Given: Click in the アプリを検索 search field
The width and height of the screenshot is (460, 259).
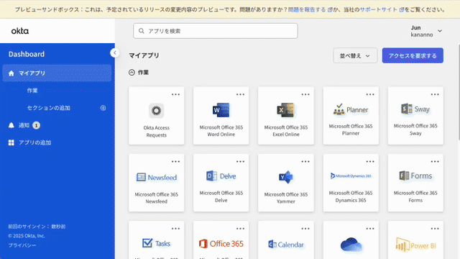Looking at the screenshot, I should click(216, 31).
